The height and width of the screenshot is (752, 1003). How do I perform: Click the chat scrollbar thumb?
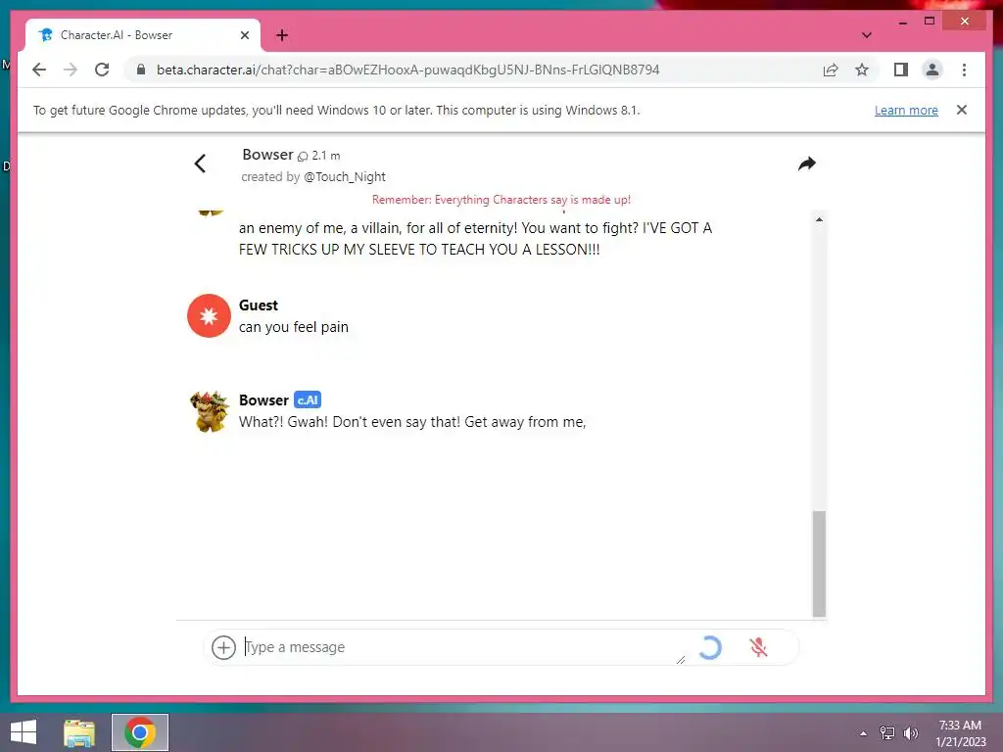point(819,563)
